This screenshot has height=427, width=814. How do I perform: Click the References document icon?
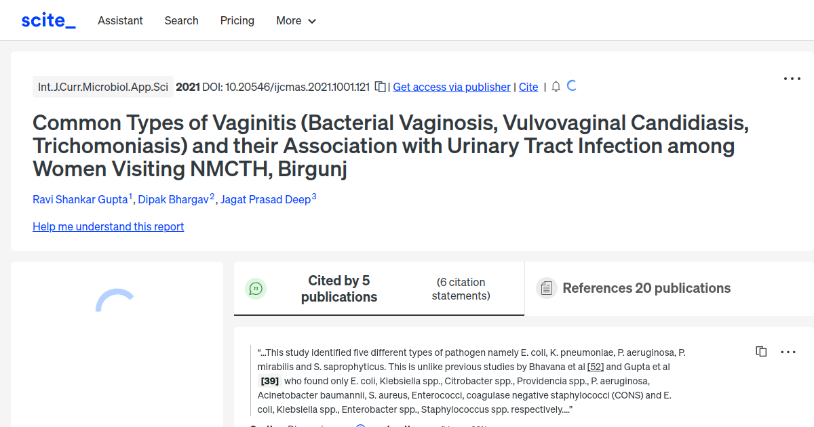(546, 288)
